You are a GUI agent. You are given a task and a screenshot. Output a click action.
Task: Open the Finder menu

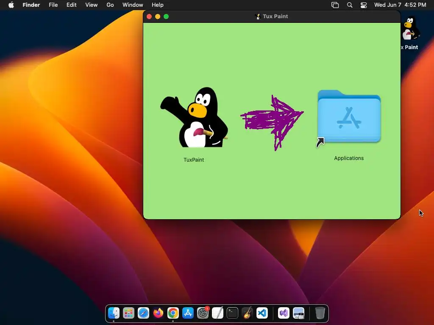[x=31, y=5]
